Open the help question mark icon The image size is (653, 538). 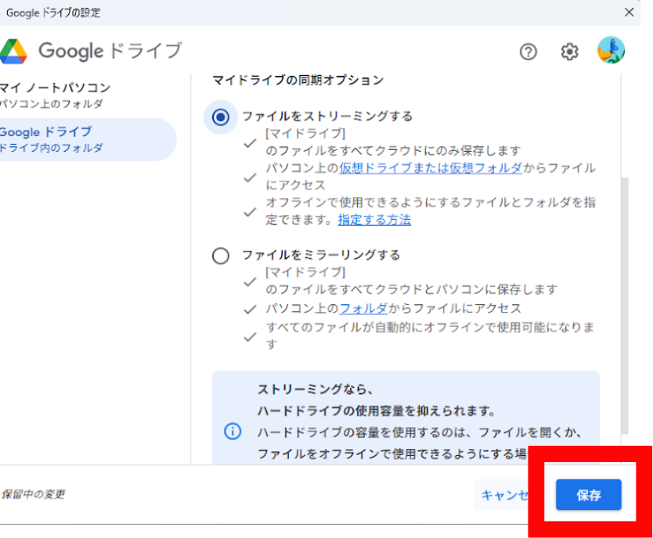tap(528, 52)
